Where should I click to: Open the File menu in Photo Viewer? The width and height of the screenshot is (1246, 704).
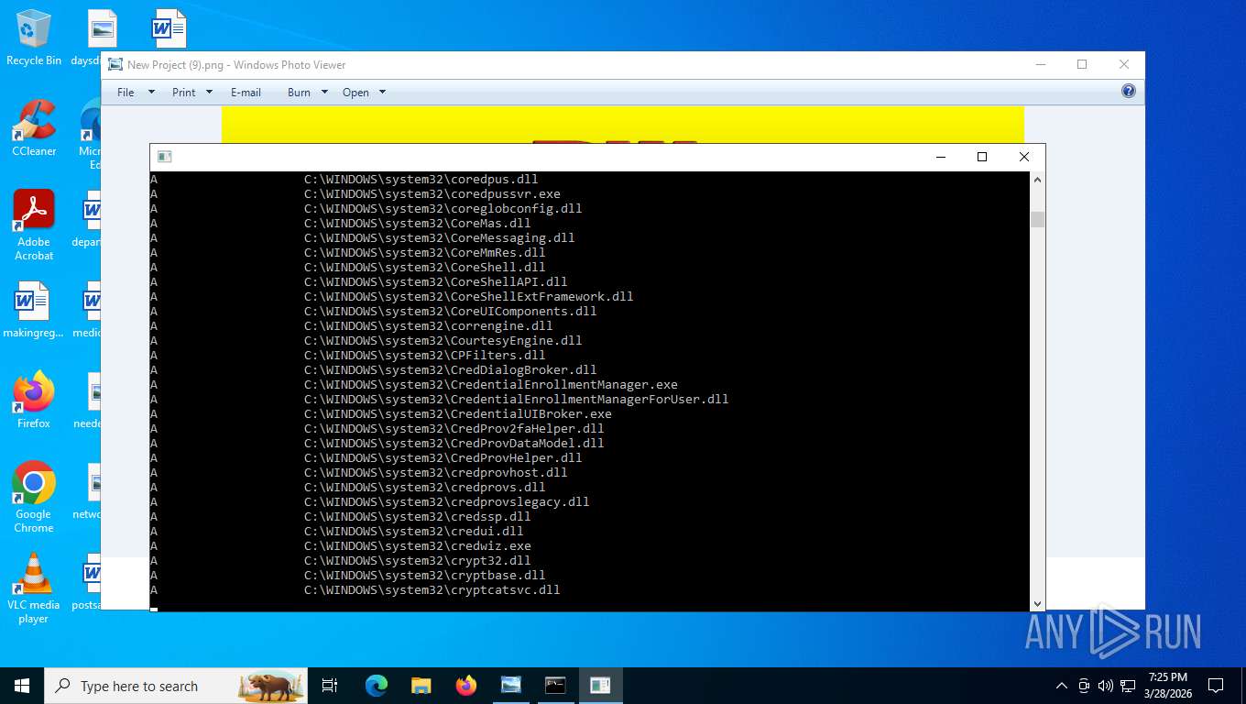[126, 93]
